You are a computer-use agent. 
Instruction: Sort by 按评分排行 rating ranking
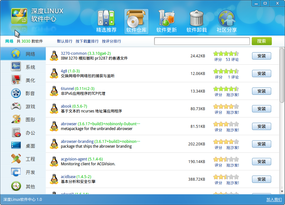(111, 41)
